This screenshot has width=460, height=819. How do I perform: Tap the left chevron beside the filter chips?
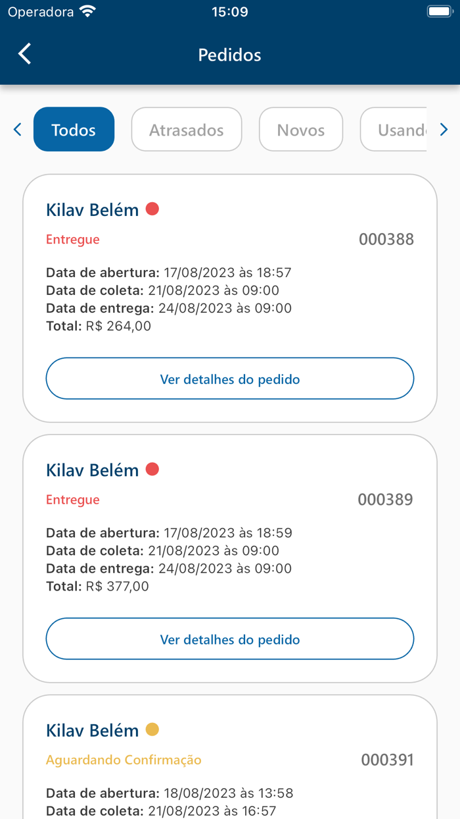pos(17,129)
